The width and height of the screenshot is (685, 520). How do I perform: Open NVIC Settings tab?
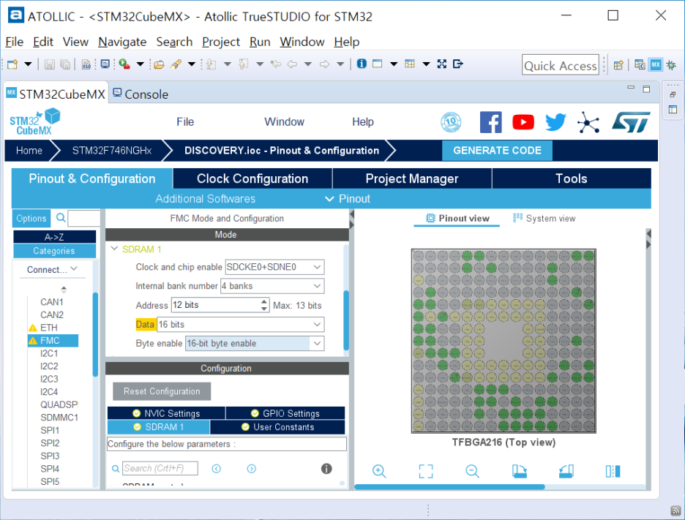(x=166, y=413)
